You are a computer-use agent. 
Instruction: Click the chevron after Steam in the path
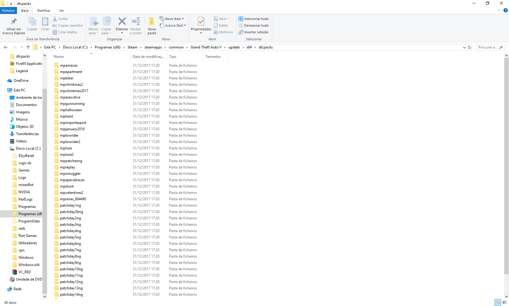click(x=141, y=47)
